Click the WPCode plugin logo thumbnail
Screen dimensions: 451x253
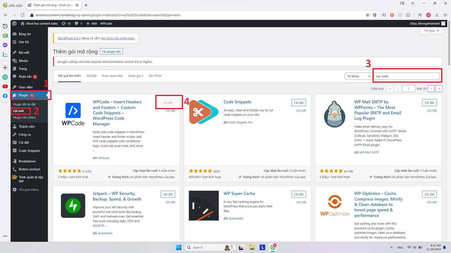click(x=73, y=114)
